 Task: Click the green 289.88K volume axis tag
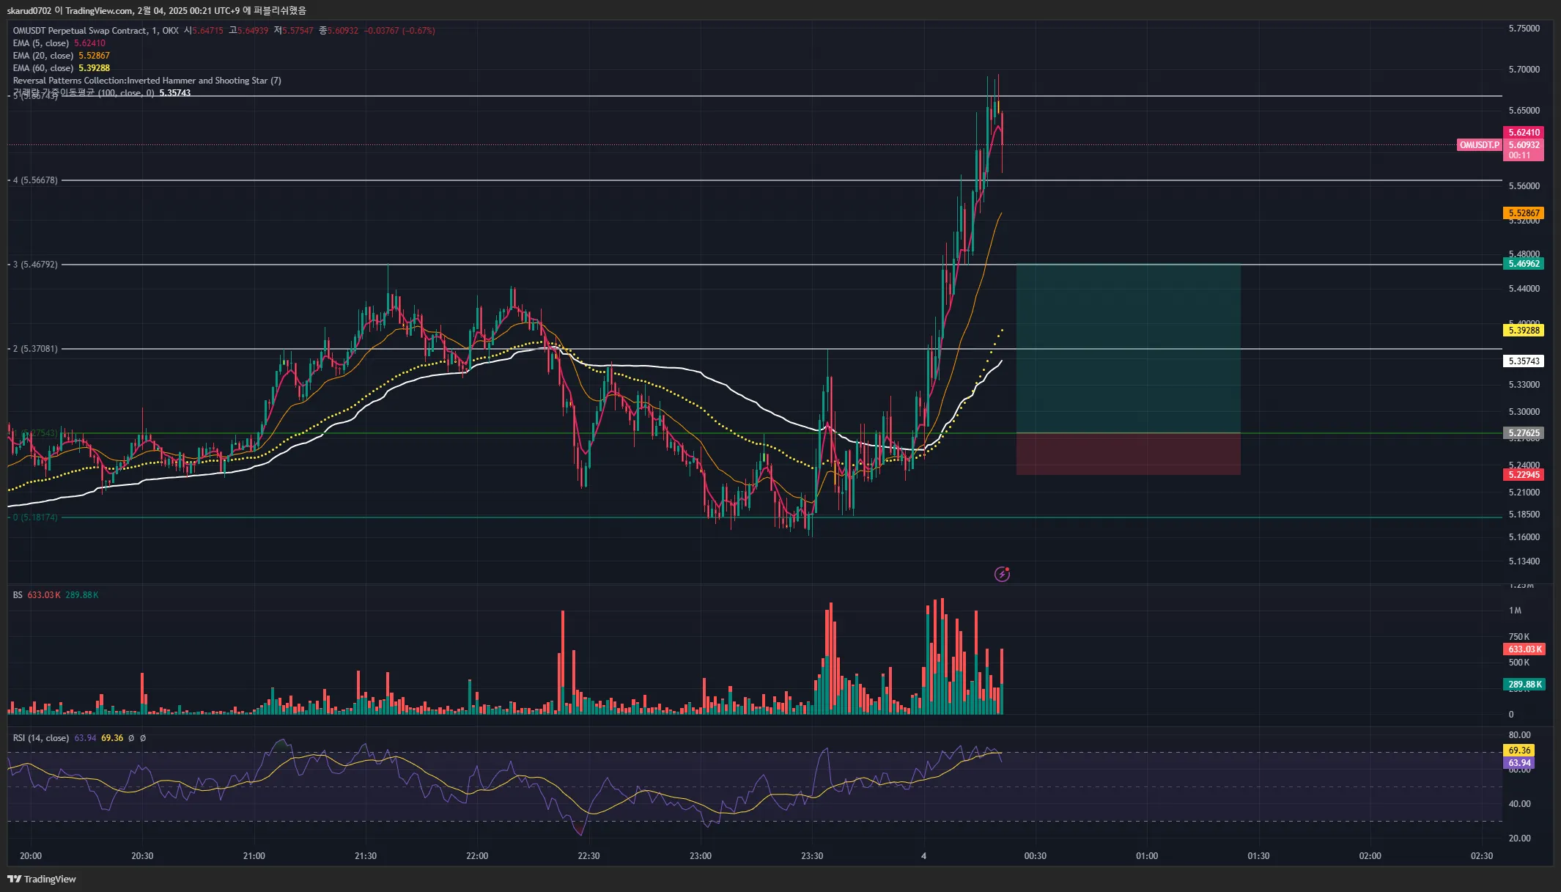coord(1524,685)
